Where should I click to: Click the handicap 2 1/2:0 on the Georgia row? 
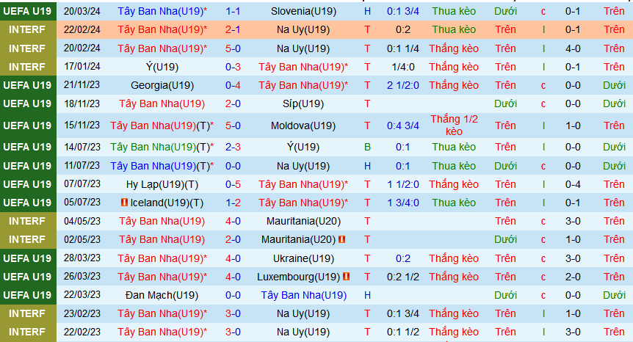tap(403, 85)
